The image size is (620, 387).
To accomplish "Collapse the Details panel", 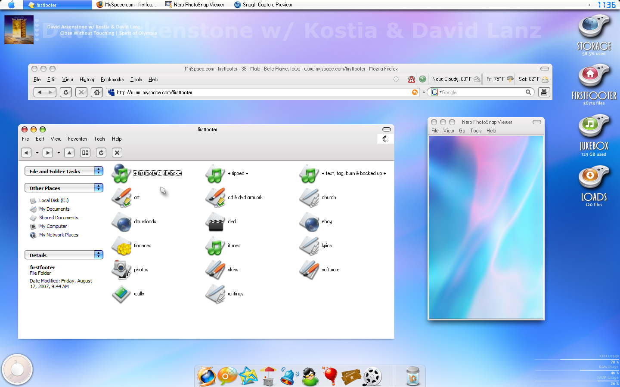I will pyautogui.click(x=99, y=255).
